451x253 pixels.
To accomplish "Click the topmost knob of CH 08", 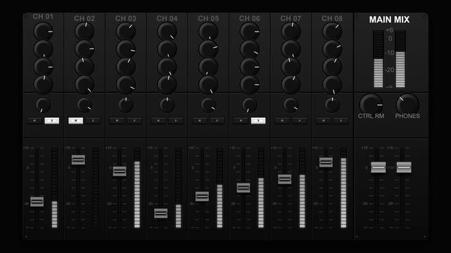I will (332, 32).
